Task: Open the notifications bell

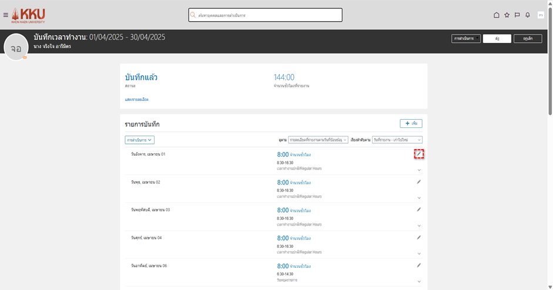Action: [x=528, y=15]
